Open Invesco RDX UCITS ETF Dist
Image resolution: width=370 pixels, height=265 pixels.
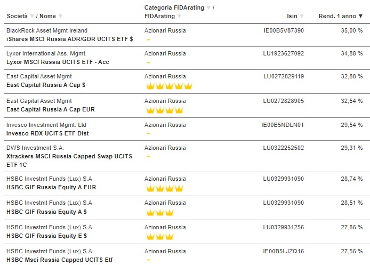(x=47, y=133)
